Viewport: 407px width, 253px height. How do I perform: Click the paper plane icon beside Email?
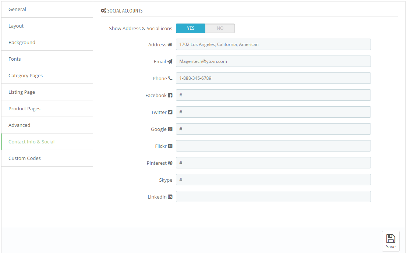(170, 61)
